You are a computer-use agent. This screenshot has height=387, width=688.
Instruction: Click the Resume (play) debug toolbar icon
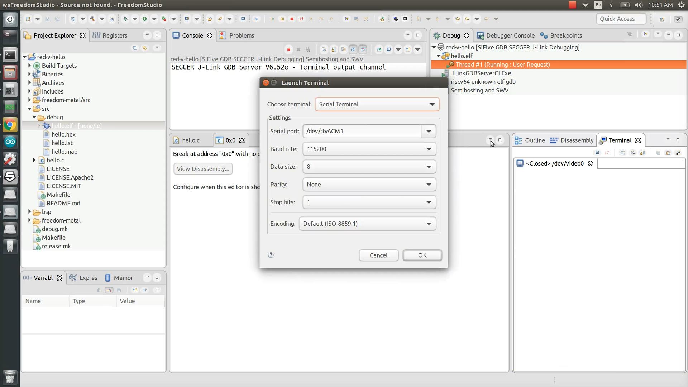(273, 18)
